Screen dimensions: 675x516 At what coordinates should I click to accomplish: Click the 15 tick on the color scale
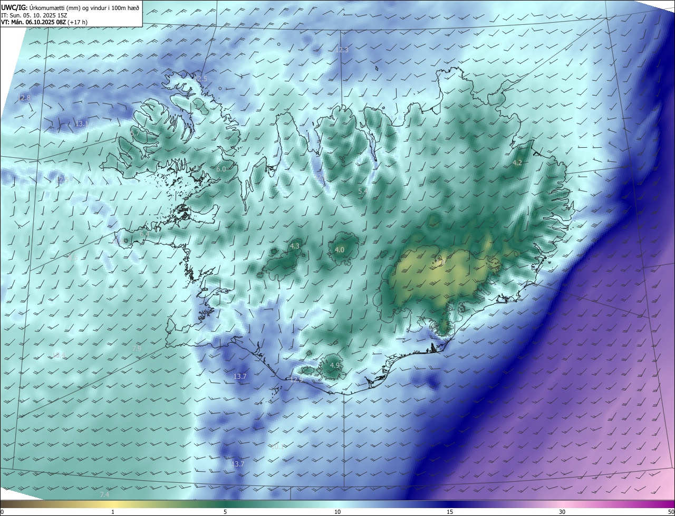(x=450, y=512)
